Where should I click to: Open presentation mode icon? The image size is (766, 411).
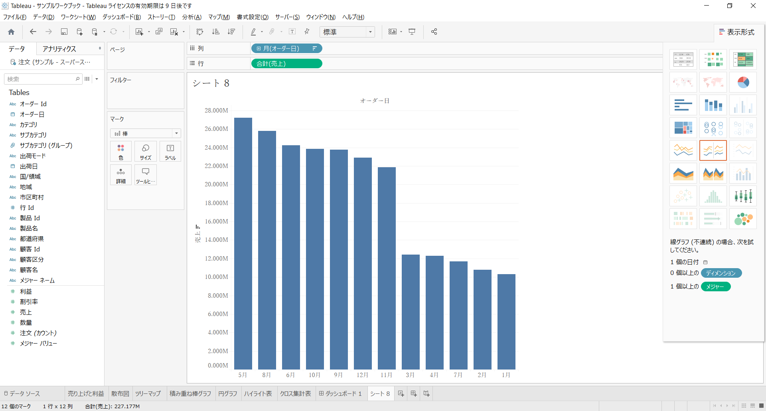tap(412, 32)
